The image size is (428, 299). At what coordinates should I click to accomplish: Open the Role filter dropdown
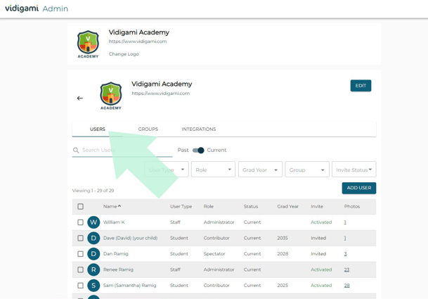[213, 170]
